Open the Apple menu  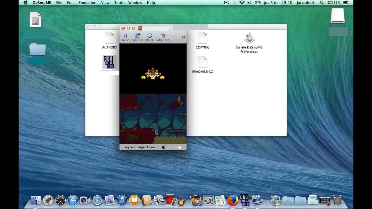tap(25, 3)
